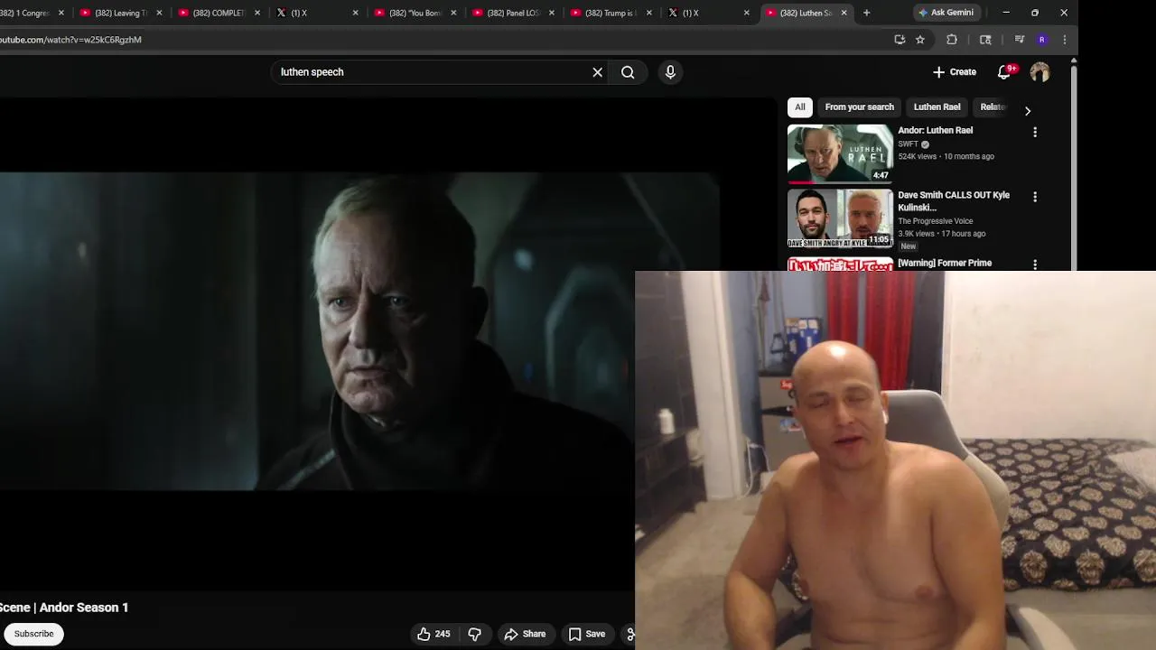The height and width of the screenshot is (650, 1156).
Task: Click the luthen speech search input
Action: pos(432,72)
